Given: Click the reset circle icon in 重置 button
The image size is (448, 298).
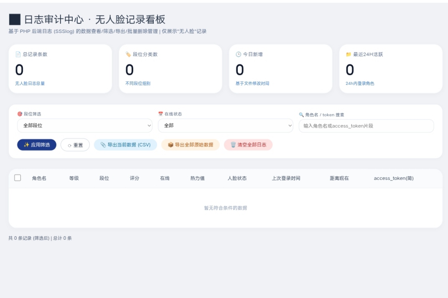Looking at the screenshot, I should tap(69, 145).
